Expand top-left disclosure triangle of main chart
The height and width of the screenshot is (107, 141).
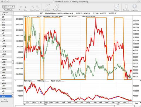15,16
